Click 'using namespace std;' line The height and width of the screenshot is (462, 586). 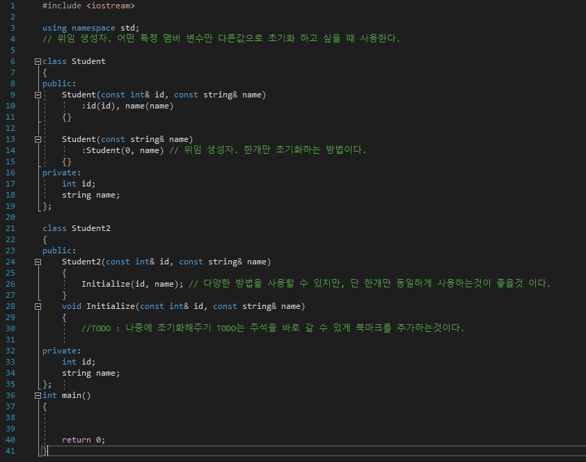coord(90,28)
